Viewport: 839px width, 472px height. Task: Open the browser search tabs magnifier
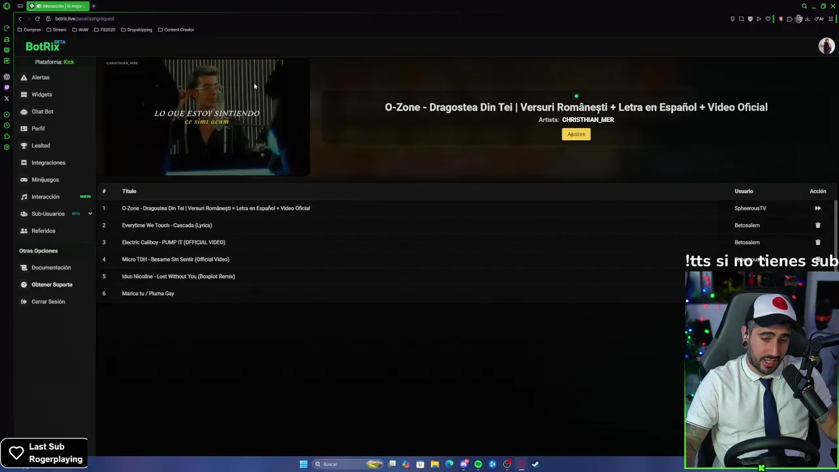pyautogui.click(x=804, y=6)
